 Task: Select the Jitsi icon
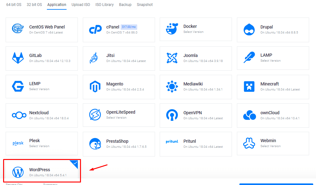pyautogui.click(x=94, y=58)
